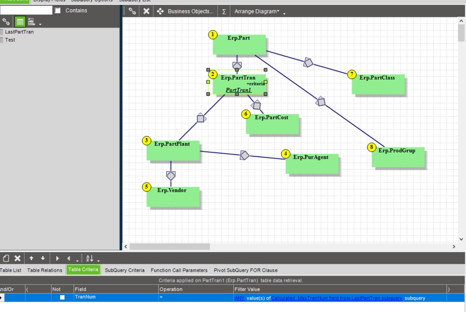This screenshot has height=312, width=466.
Task: Click the table icon beside LastPartTran
Action: click(x=1, y=32)
